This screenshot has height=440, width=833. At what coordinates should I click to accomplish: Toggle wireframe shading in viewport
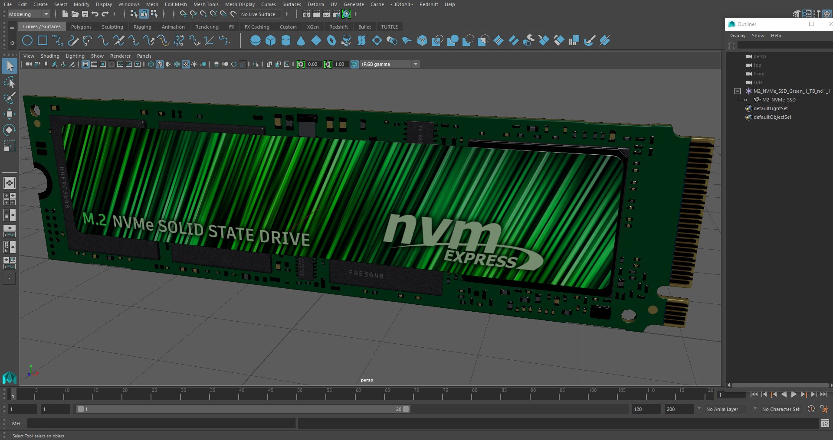pyautogui.click(x=151, y=64)
